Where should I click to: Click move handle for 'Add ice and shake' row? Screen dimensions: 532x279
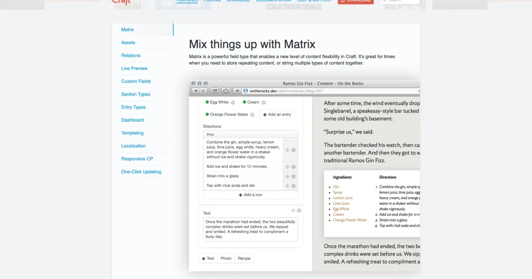287,167
